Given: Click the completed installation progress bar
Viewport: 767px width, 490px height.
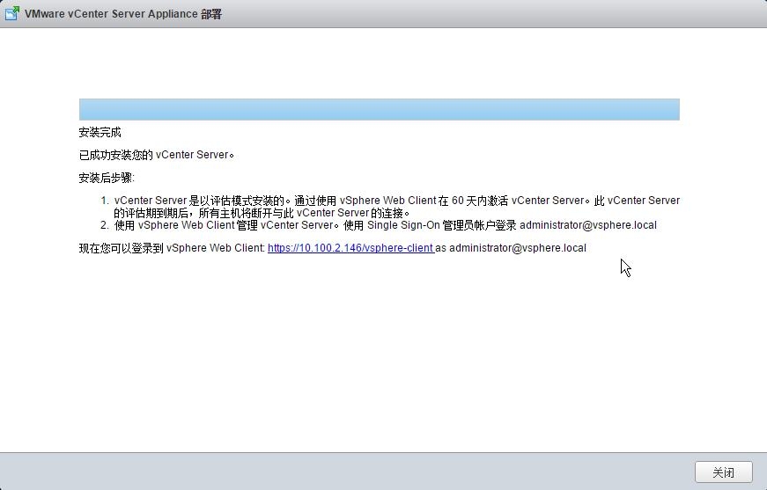Looking at the screenshot, I should (x=380, y=109).
